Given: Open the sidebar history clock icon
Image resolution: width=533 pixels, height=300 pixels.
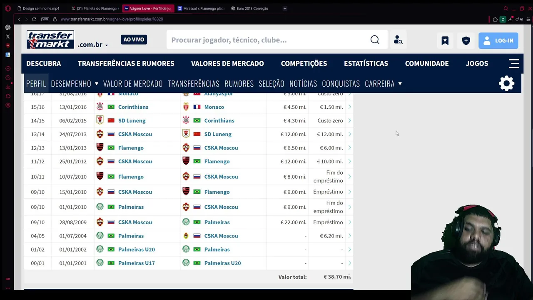Looking at the screenshot, I should click(8, 78).
